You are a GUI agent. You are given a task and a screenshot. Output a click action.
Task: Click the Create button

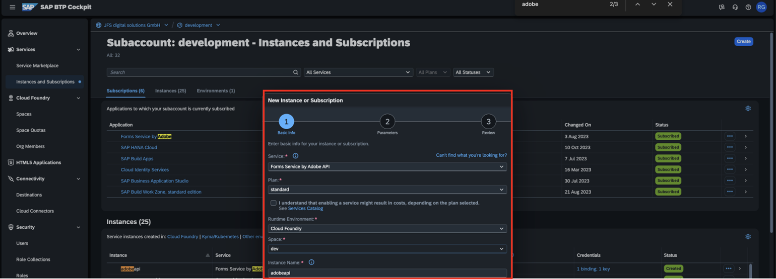point(743,41)
